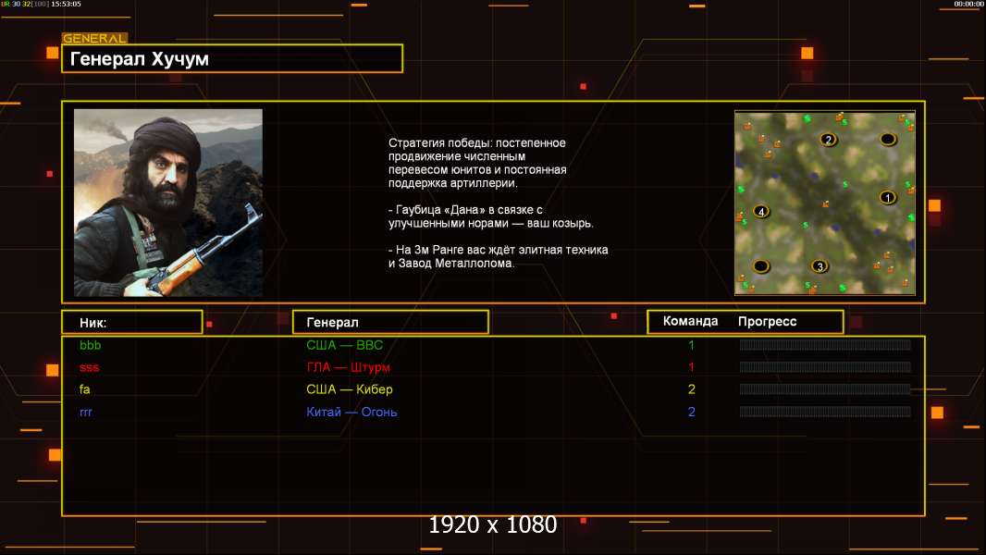
Task: Click the timer readout 00:00:00
Action: tap(968, 4)
